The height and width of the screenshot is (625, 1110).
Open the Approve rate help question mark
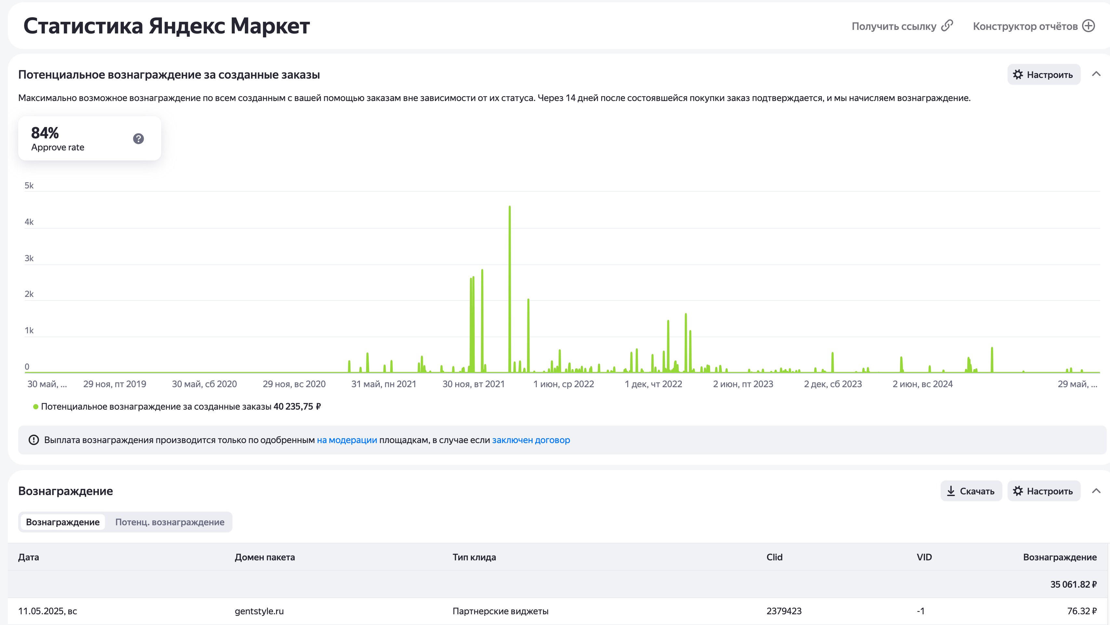[138, 139]
